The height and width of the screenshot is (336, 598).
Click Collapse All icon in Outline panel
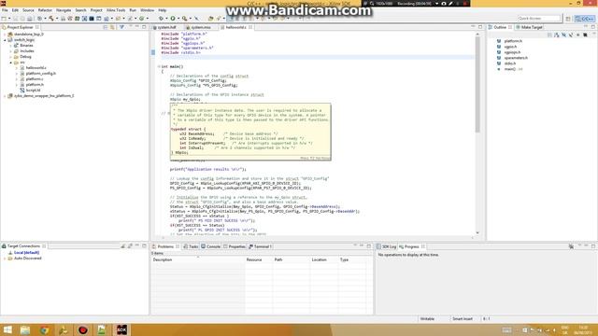[549, 35]
